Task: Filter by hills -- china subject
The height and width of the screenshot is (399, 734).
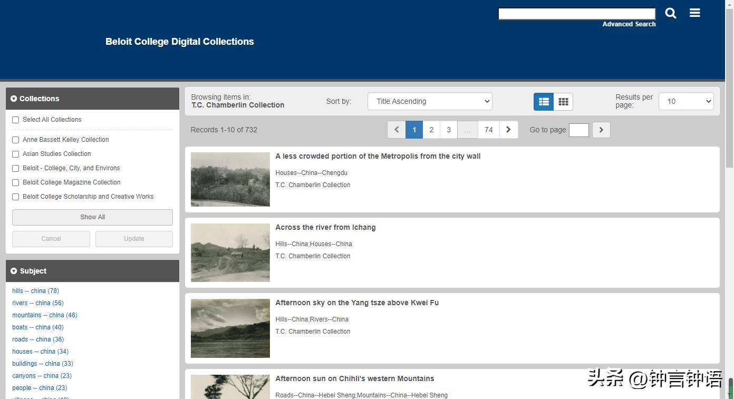Action: coord(35,291)
